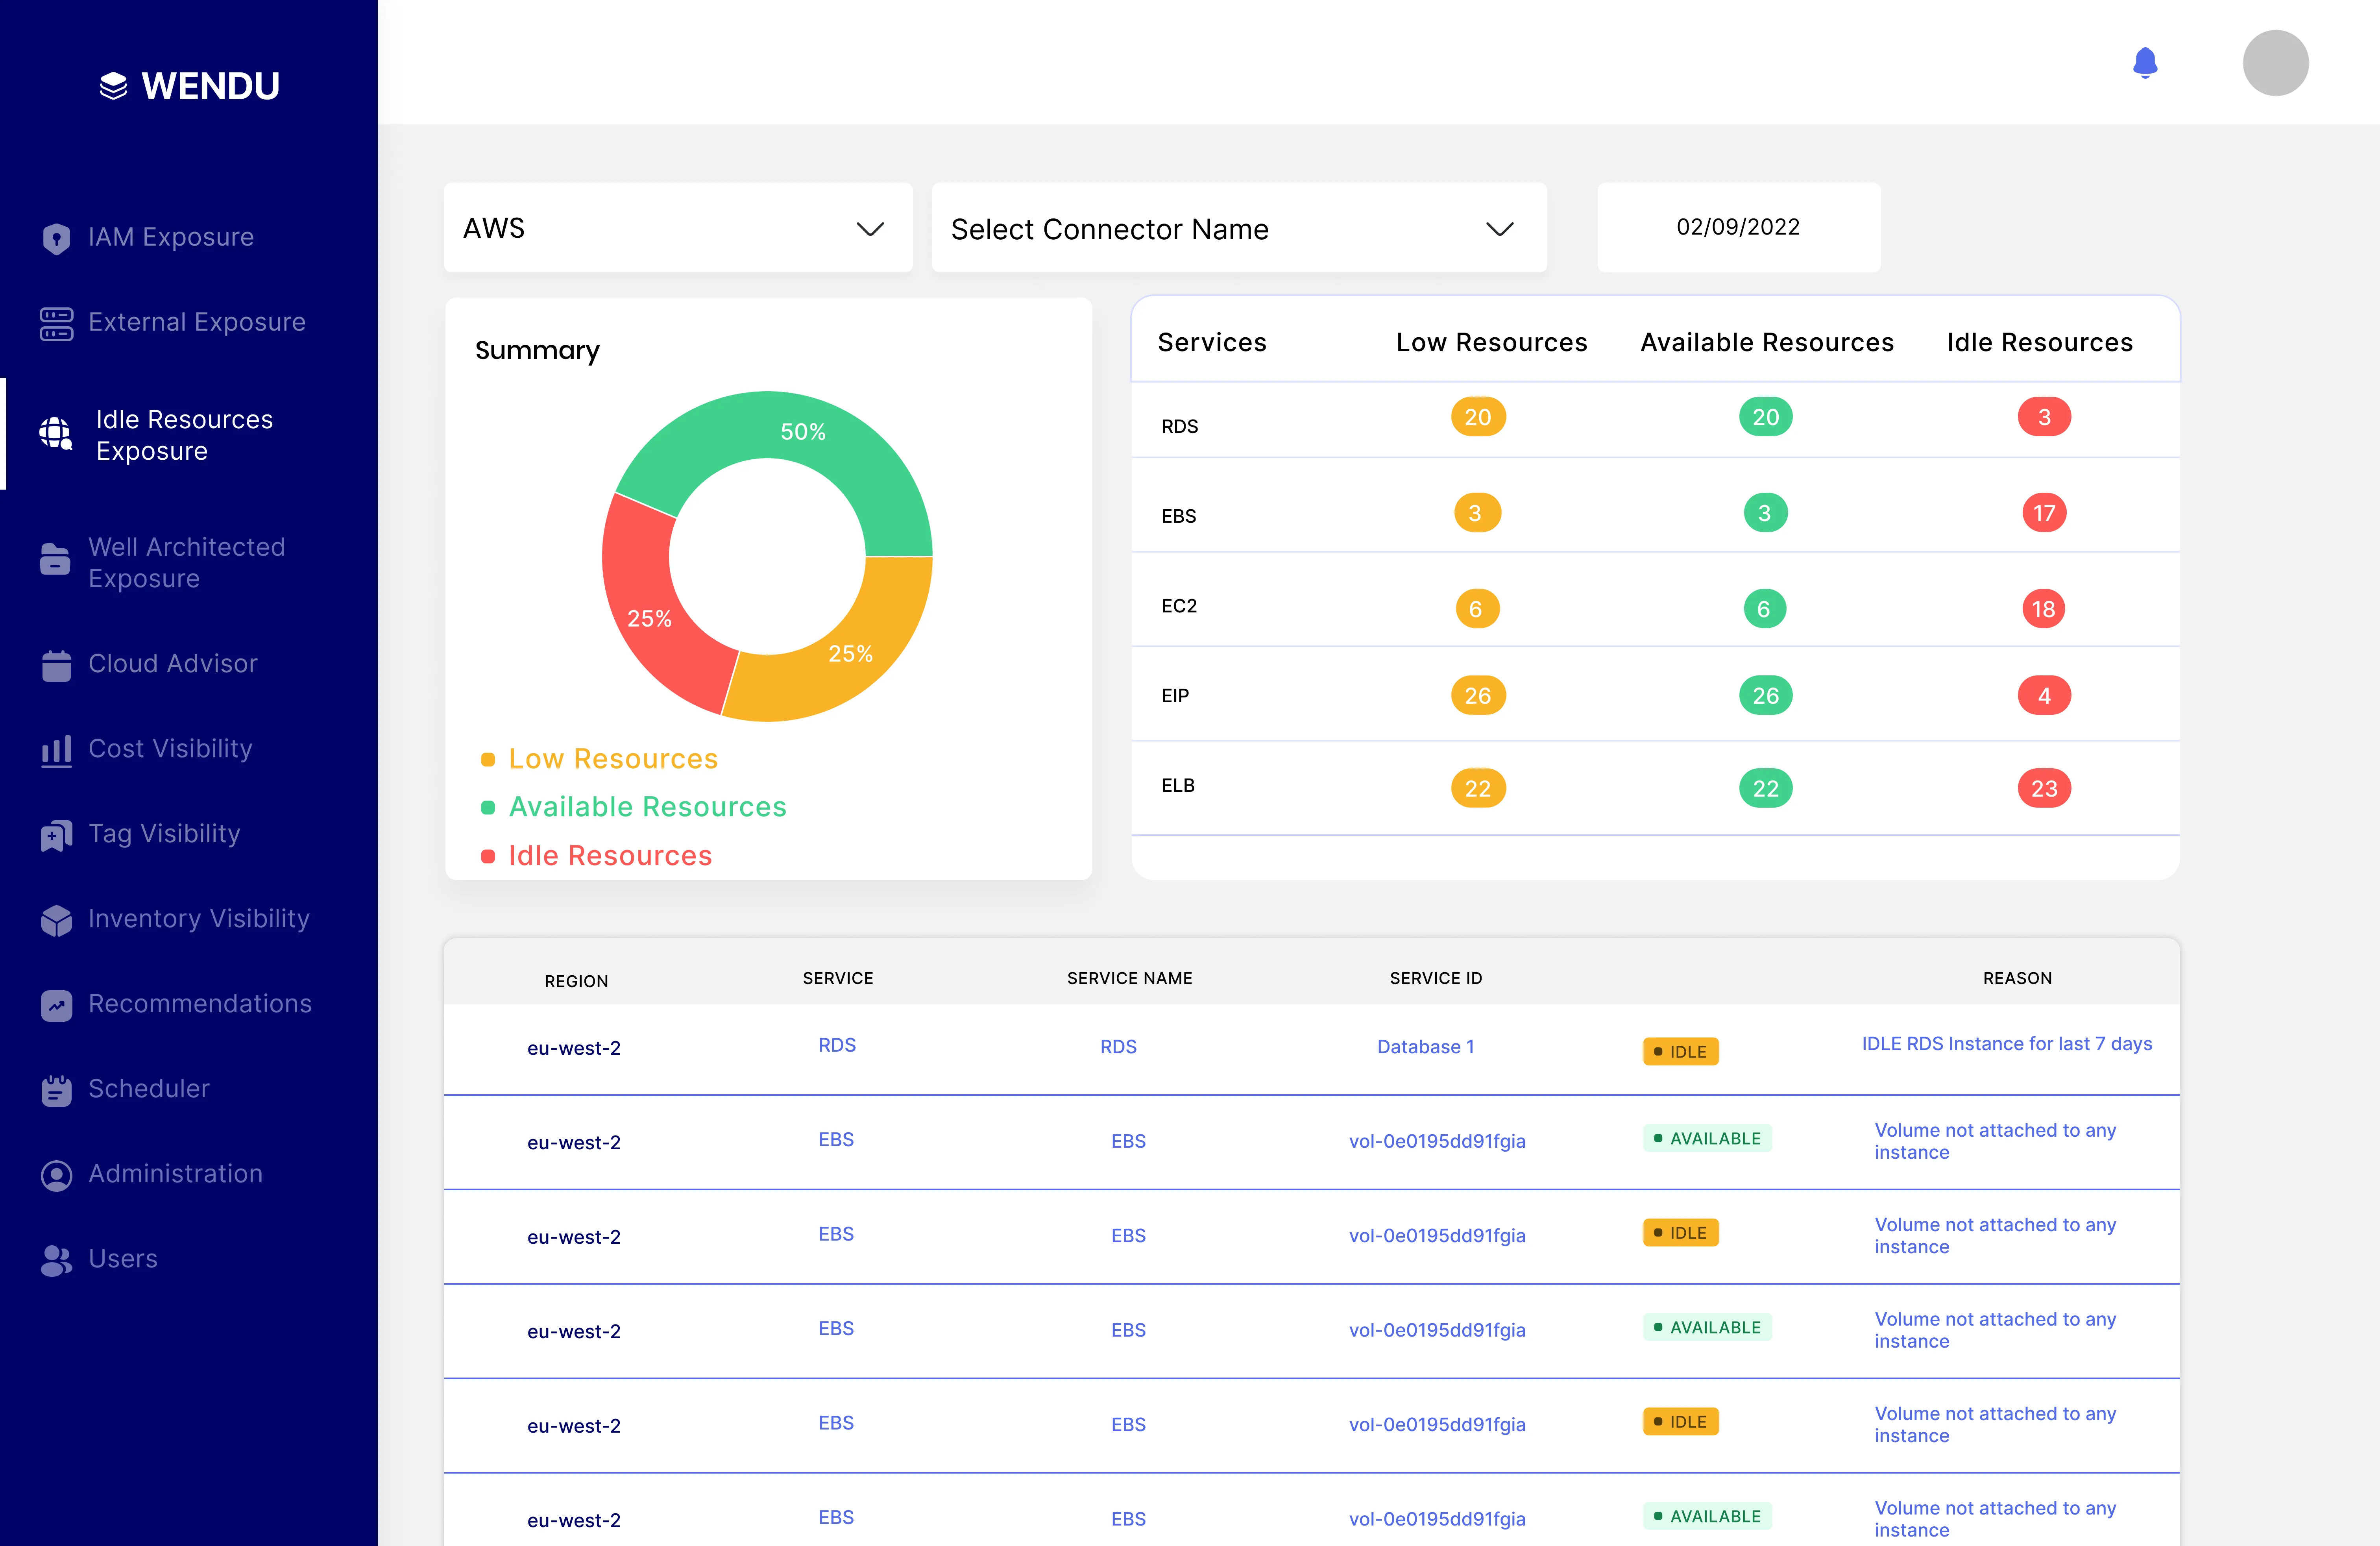Click the 02/09/2022 date field
This screenshot has width=2380, height=1546.
[x=1738, y=227]
